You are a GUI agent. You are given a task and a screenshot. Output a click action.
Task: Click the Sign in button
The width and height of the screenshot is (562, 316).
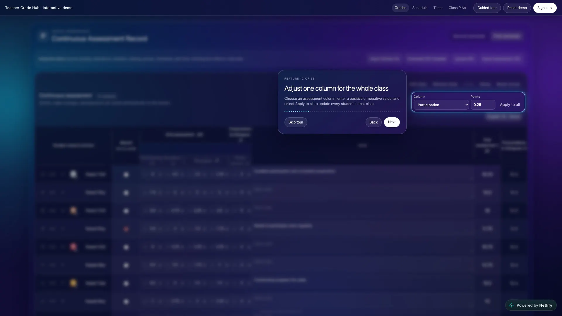coord(545,8)
